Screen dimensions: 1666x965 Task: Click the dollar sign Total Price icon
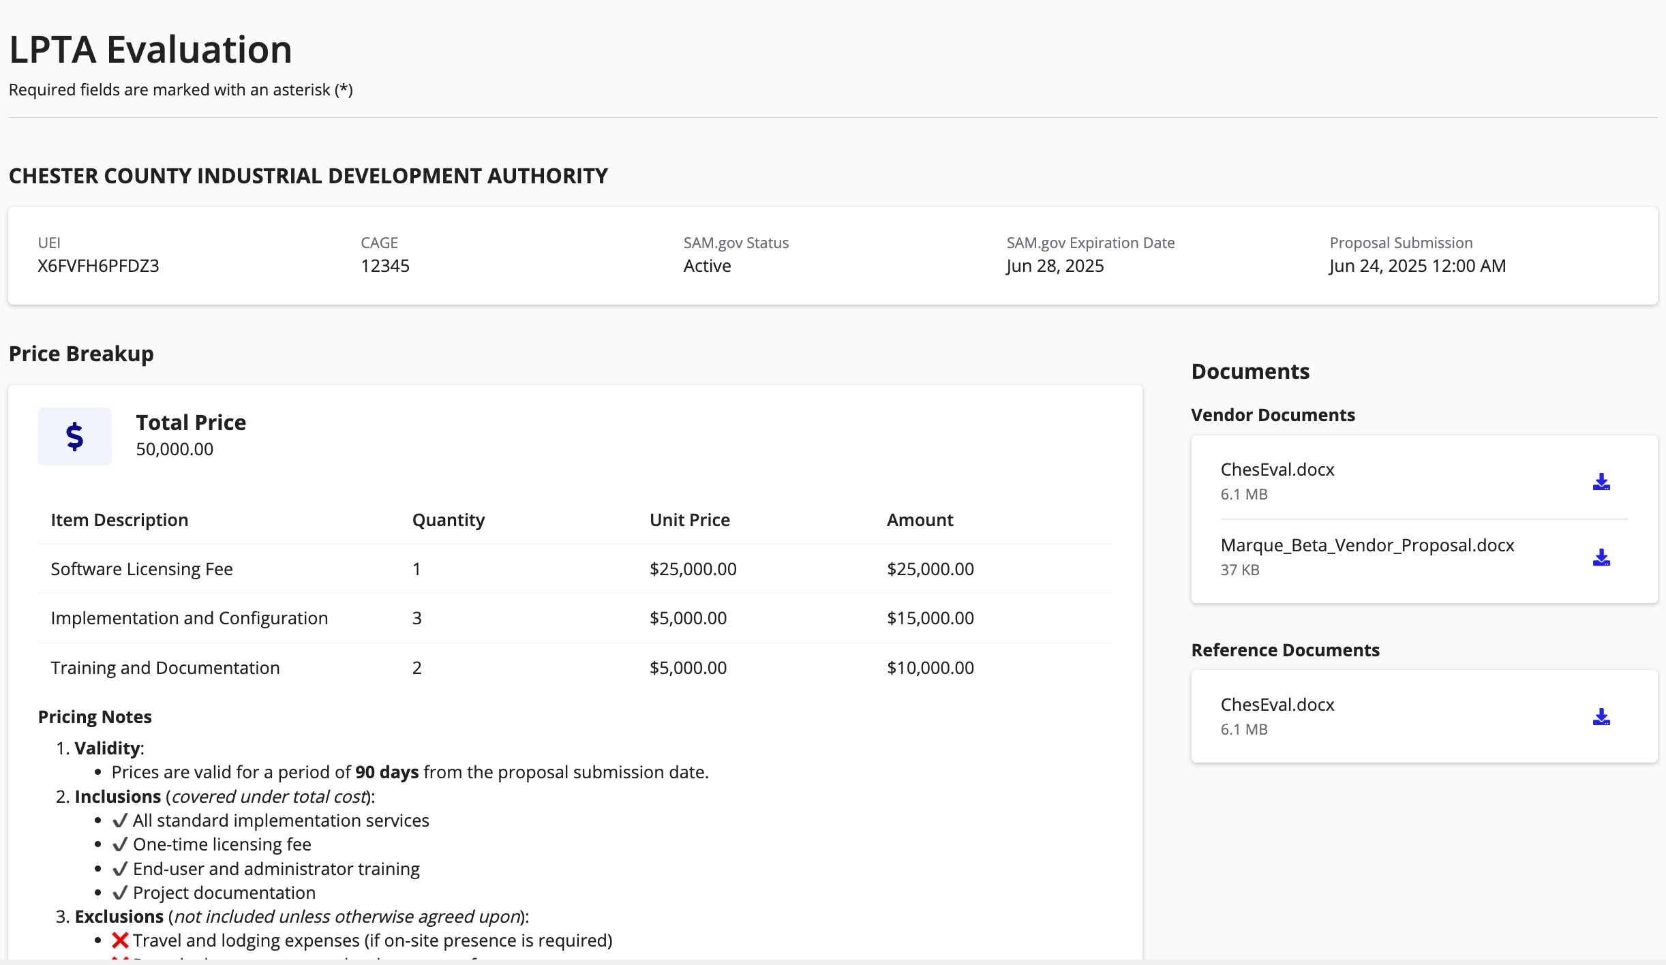(x=75, y=436)
